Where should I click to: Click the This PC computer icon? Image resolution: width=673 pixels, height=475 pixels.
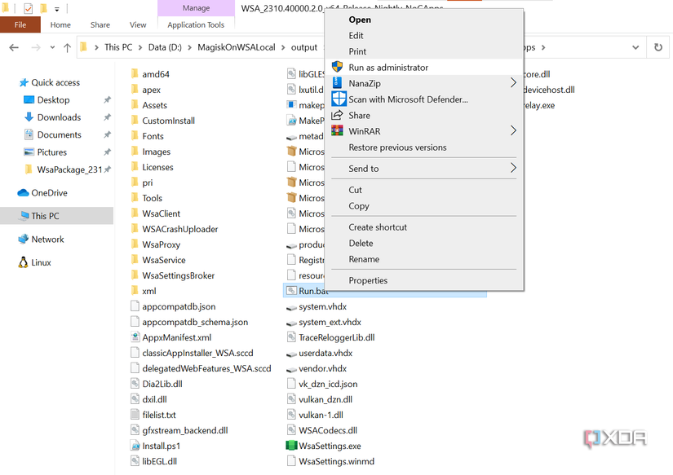24,216
